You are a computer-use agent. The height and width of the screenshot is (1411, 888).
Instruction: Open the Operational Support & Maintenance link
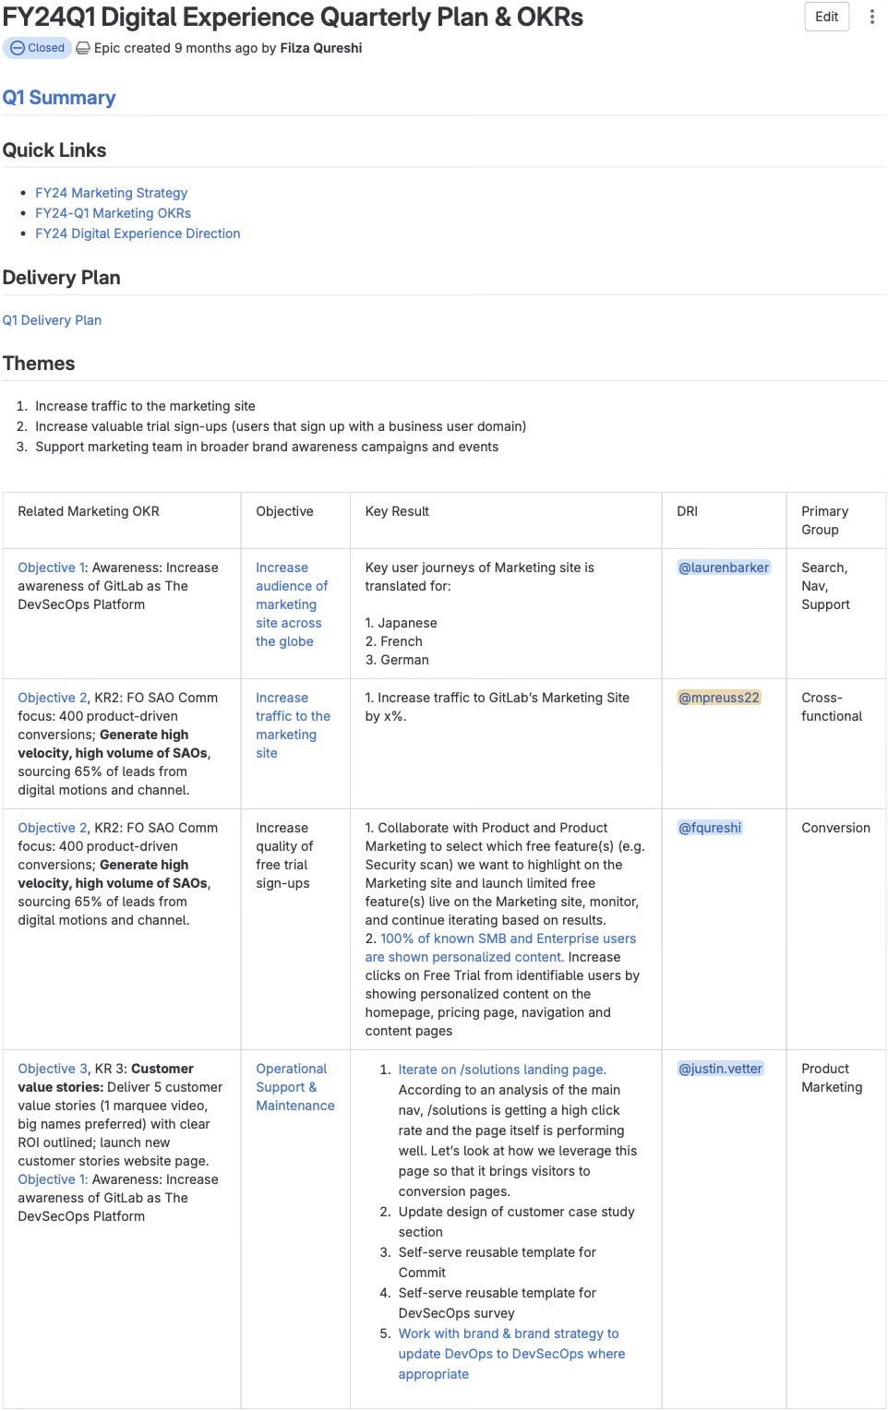pyautogui.click(x=294, y=1087)
